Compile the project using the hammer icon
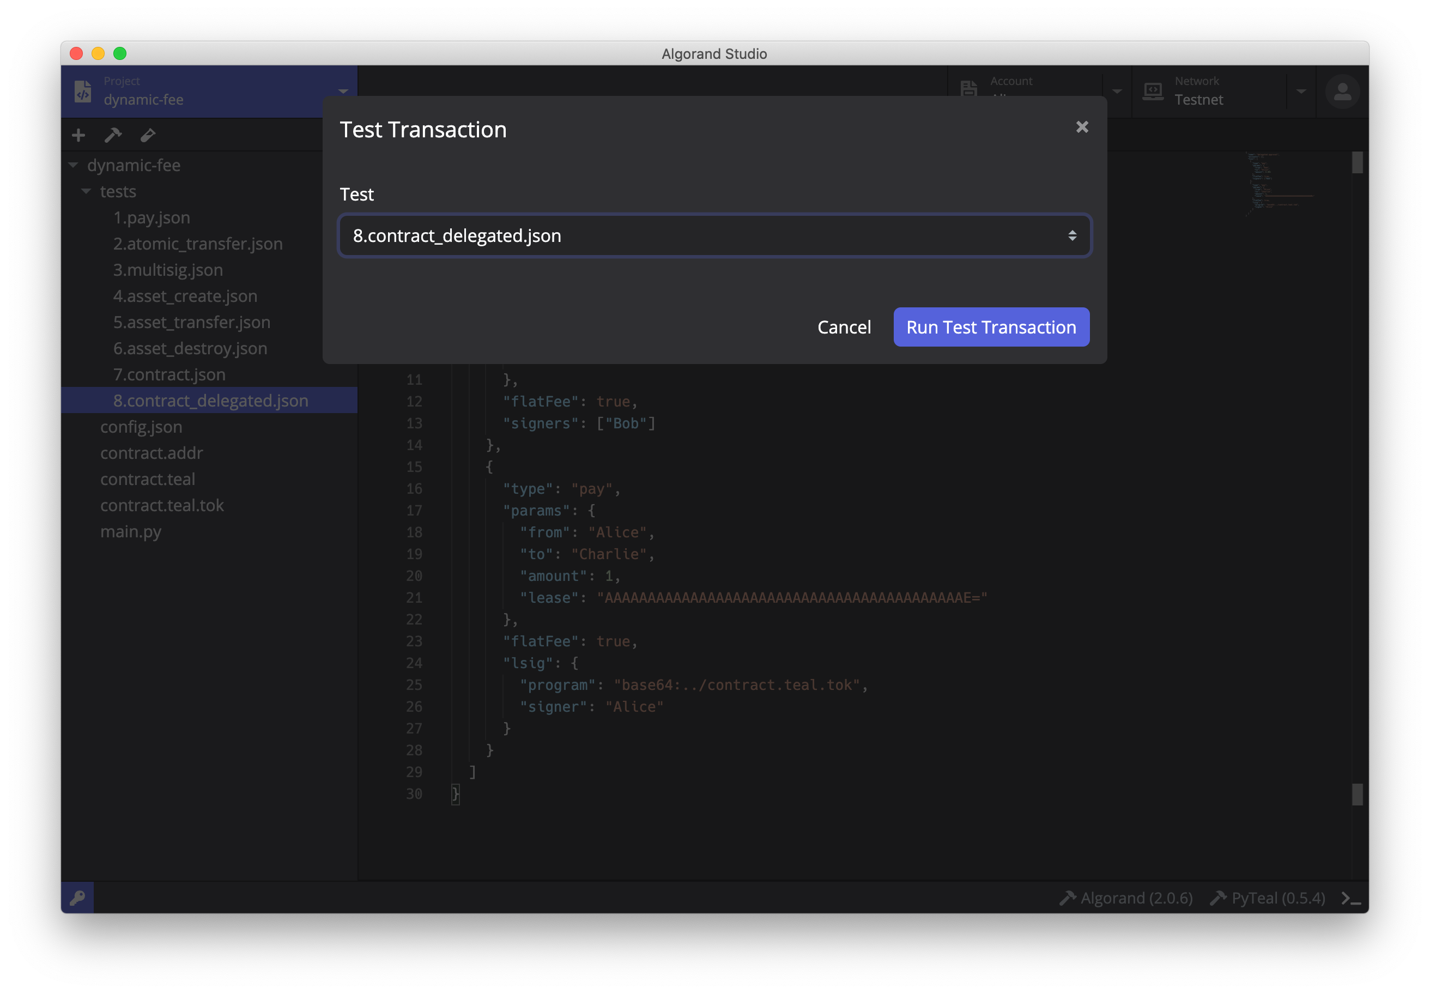Viewport: 1430px width, 994px height. tap(113, 135)
